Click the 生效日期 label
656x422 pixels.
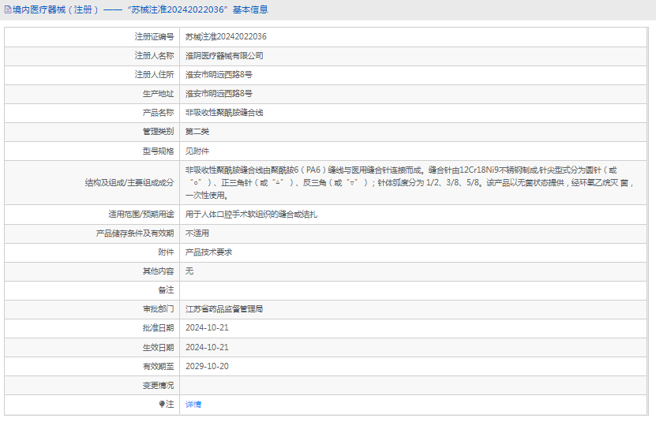click(158, 348)
